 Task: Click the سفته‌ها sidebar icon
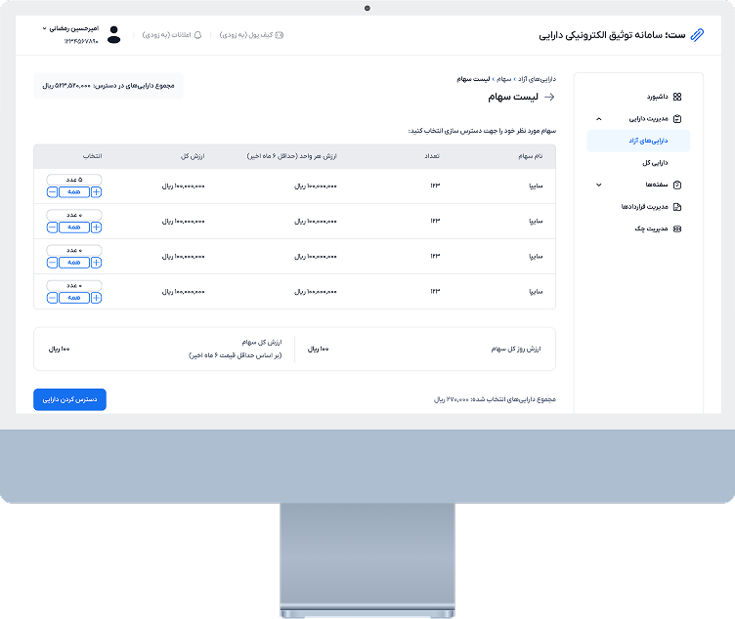pos(677,185)
